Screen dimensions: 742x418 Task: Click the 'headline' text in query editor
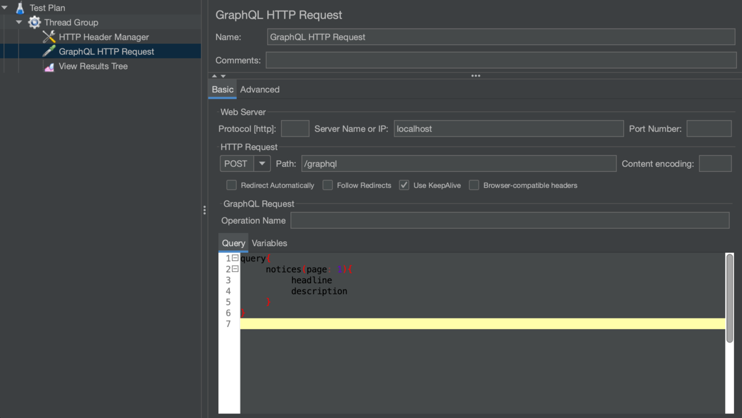(312, 280)
